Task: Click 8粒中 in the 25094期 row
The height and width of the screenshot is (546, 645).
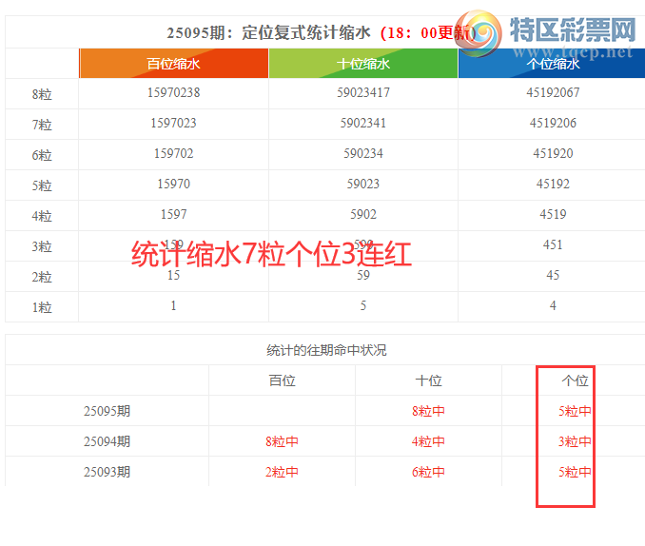Action: (282, 441)
